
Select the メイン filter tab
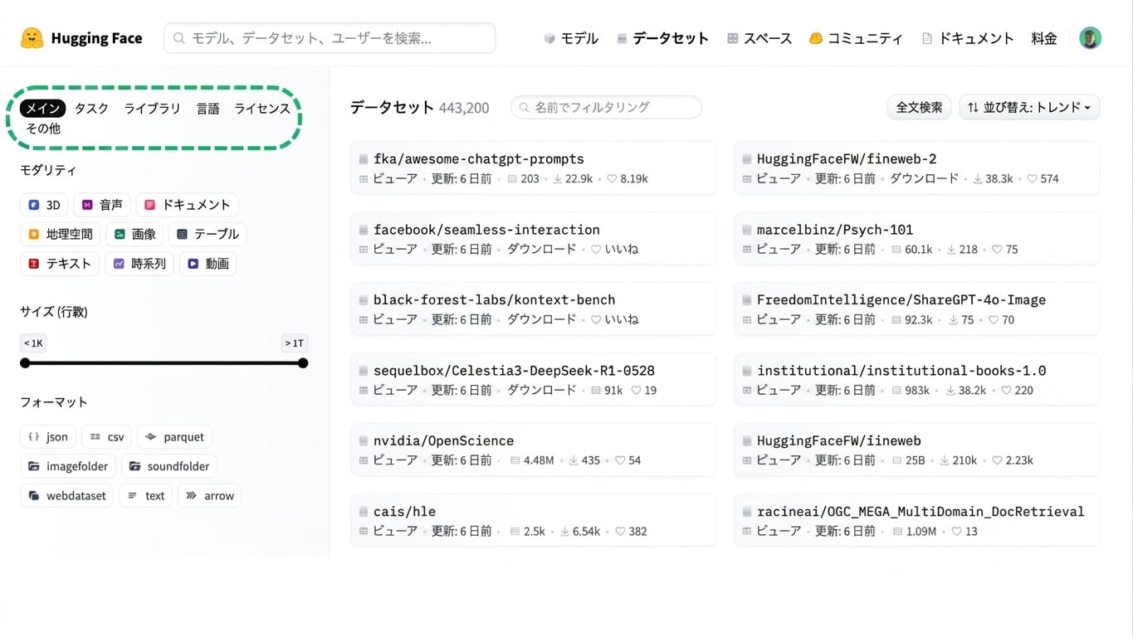42,109
